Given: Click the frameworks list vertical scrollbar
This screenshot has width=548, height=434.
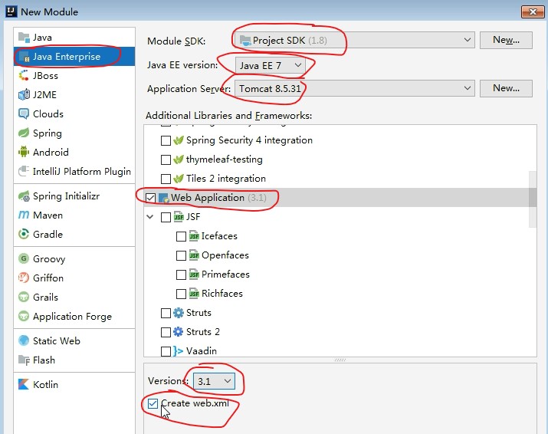Looking at the screenshot, I should 533,199.
